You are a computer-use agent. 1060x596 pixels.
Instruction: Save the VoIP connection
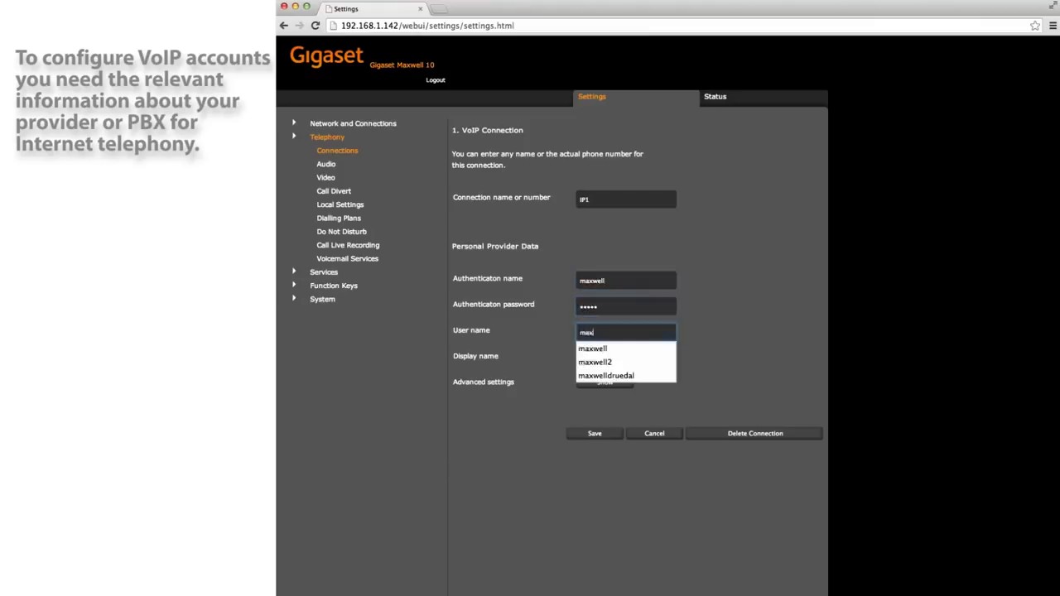tap(595, 433)
